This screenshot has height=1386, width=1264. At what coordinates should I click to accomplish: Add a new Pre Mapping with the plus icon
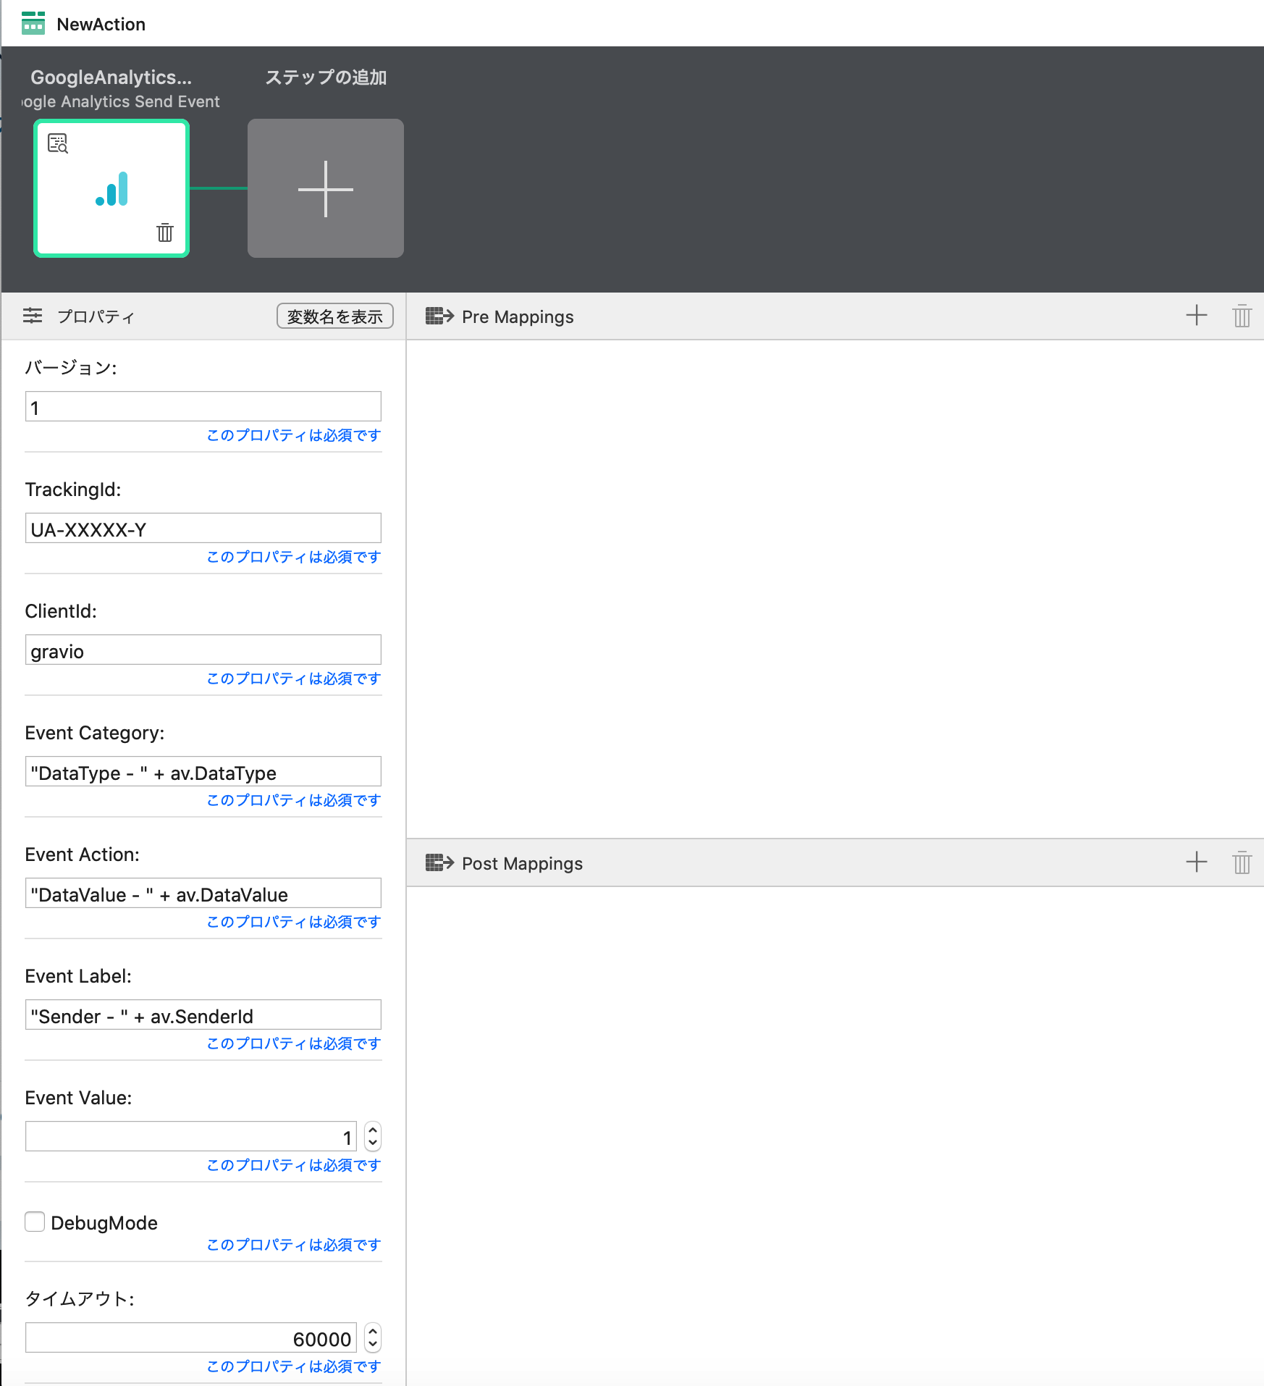1196,316
